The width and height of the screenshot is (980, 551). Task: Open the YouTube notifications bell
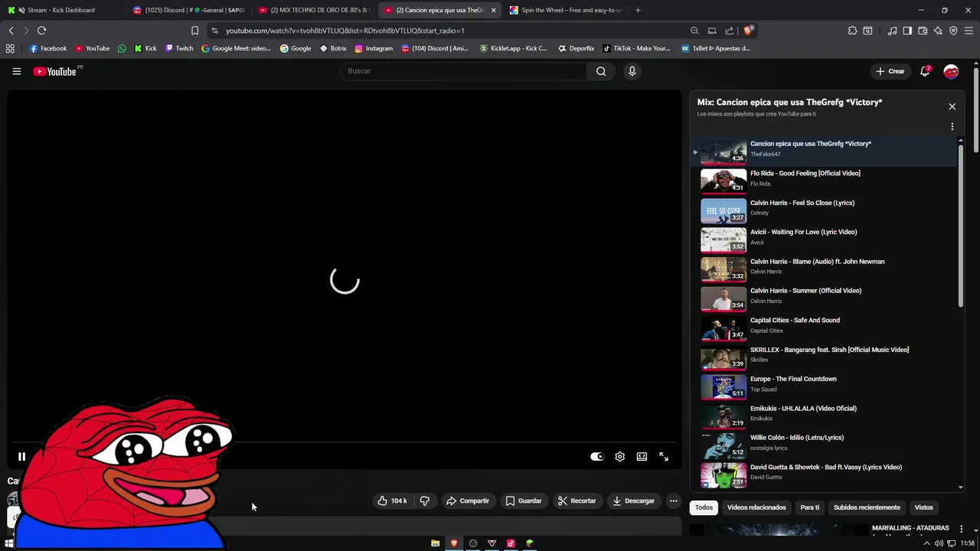(x=925, y=71)
